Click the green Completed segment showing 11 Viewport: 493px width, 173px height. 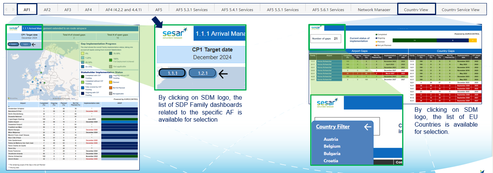point(414,40)
